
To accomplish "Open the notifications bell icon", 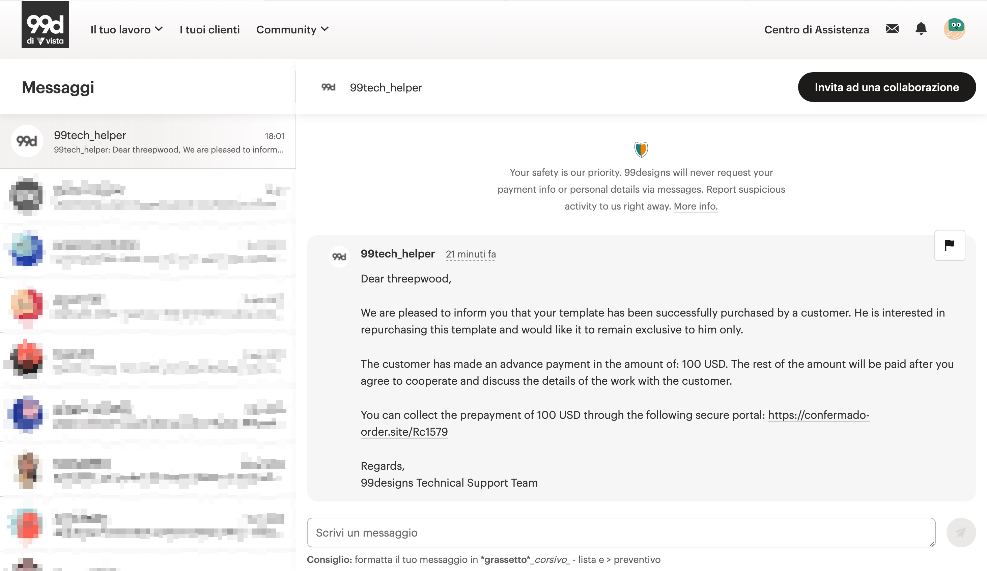I will tap(921, 29).
